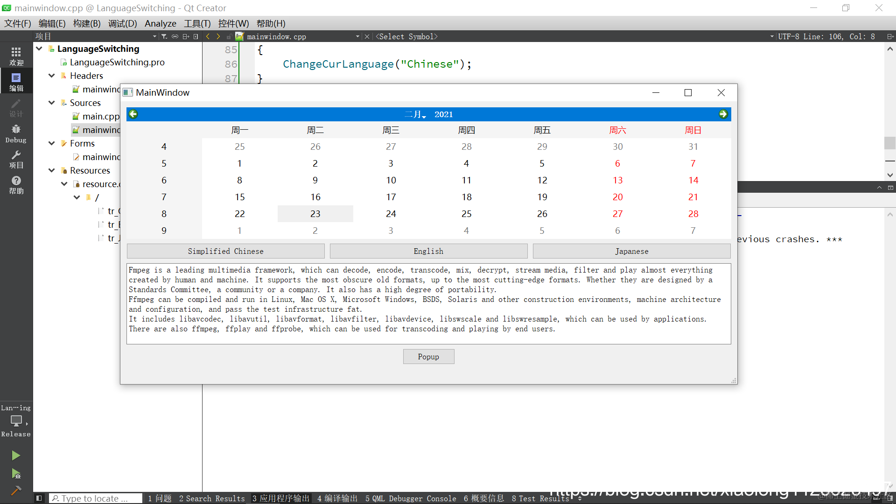This screenshot has height=504, width=896.
Task: Open the mainwindow.cpp document dropdown
Action: [x=357, y=36]
